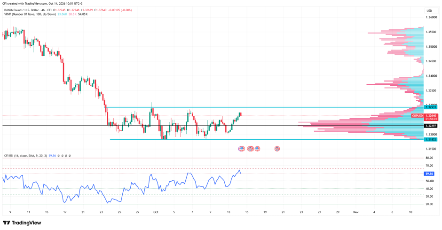Viewport: 442px width, 230px height.
Task: Click the high value 1.32748 in legend
Action: coord(74,10)
